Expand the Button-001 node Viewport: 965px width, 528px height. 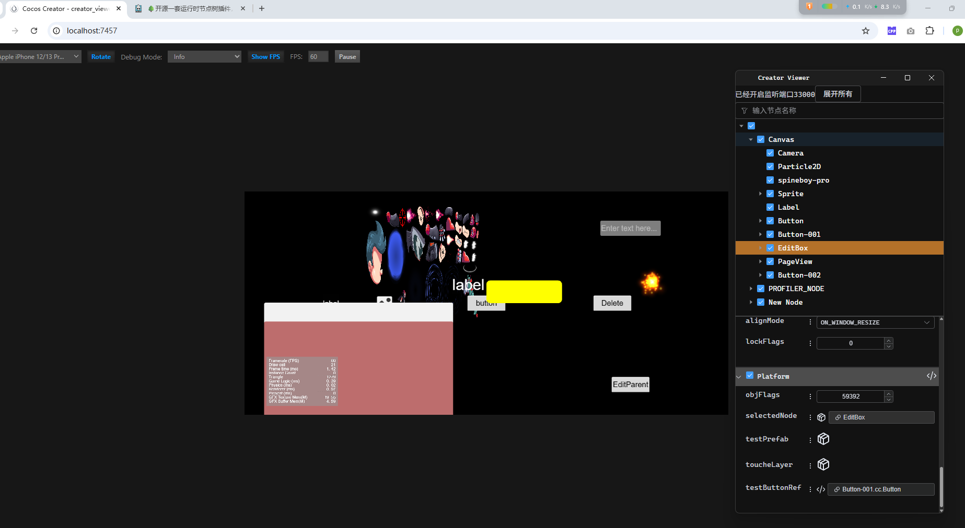click(760, 234)
